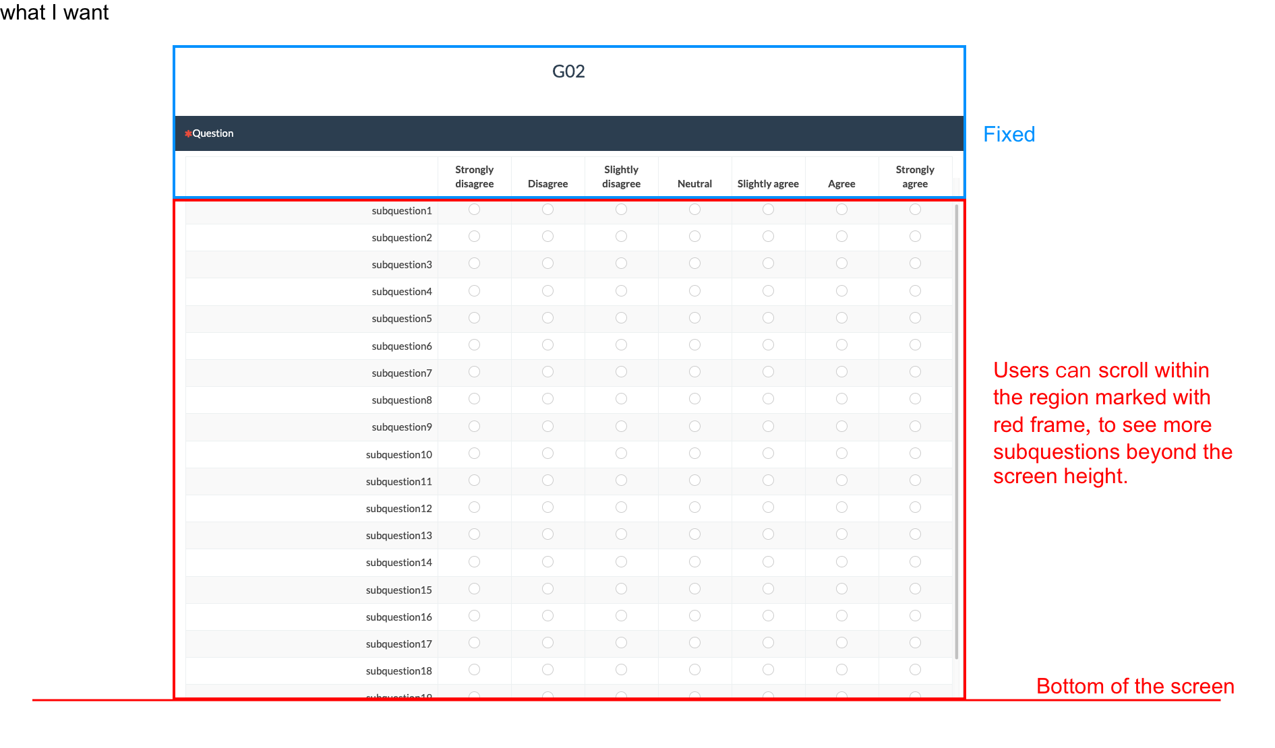Pick Slightly agree for subquestion5
Viewport: 1275px width, 748px height.
point(768,318)
